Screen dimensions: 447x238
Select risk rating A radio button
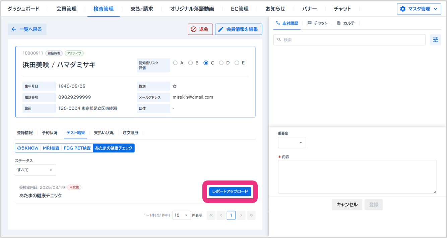[x=175, y=63]
